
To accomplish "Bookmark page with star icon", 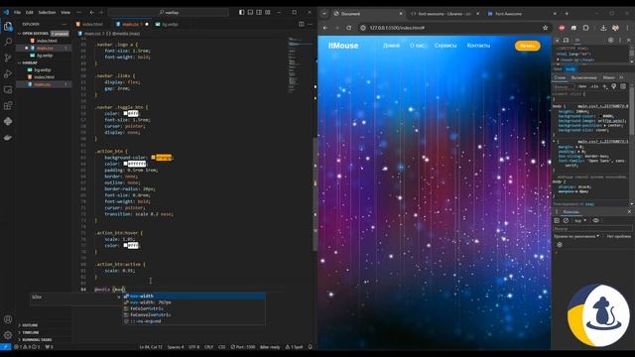I will point(545,28).
